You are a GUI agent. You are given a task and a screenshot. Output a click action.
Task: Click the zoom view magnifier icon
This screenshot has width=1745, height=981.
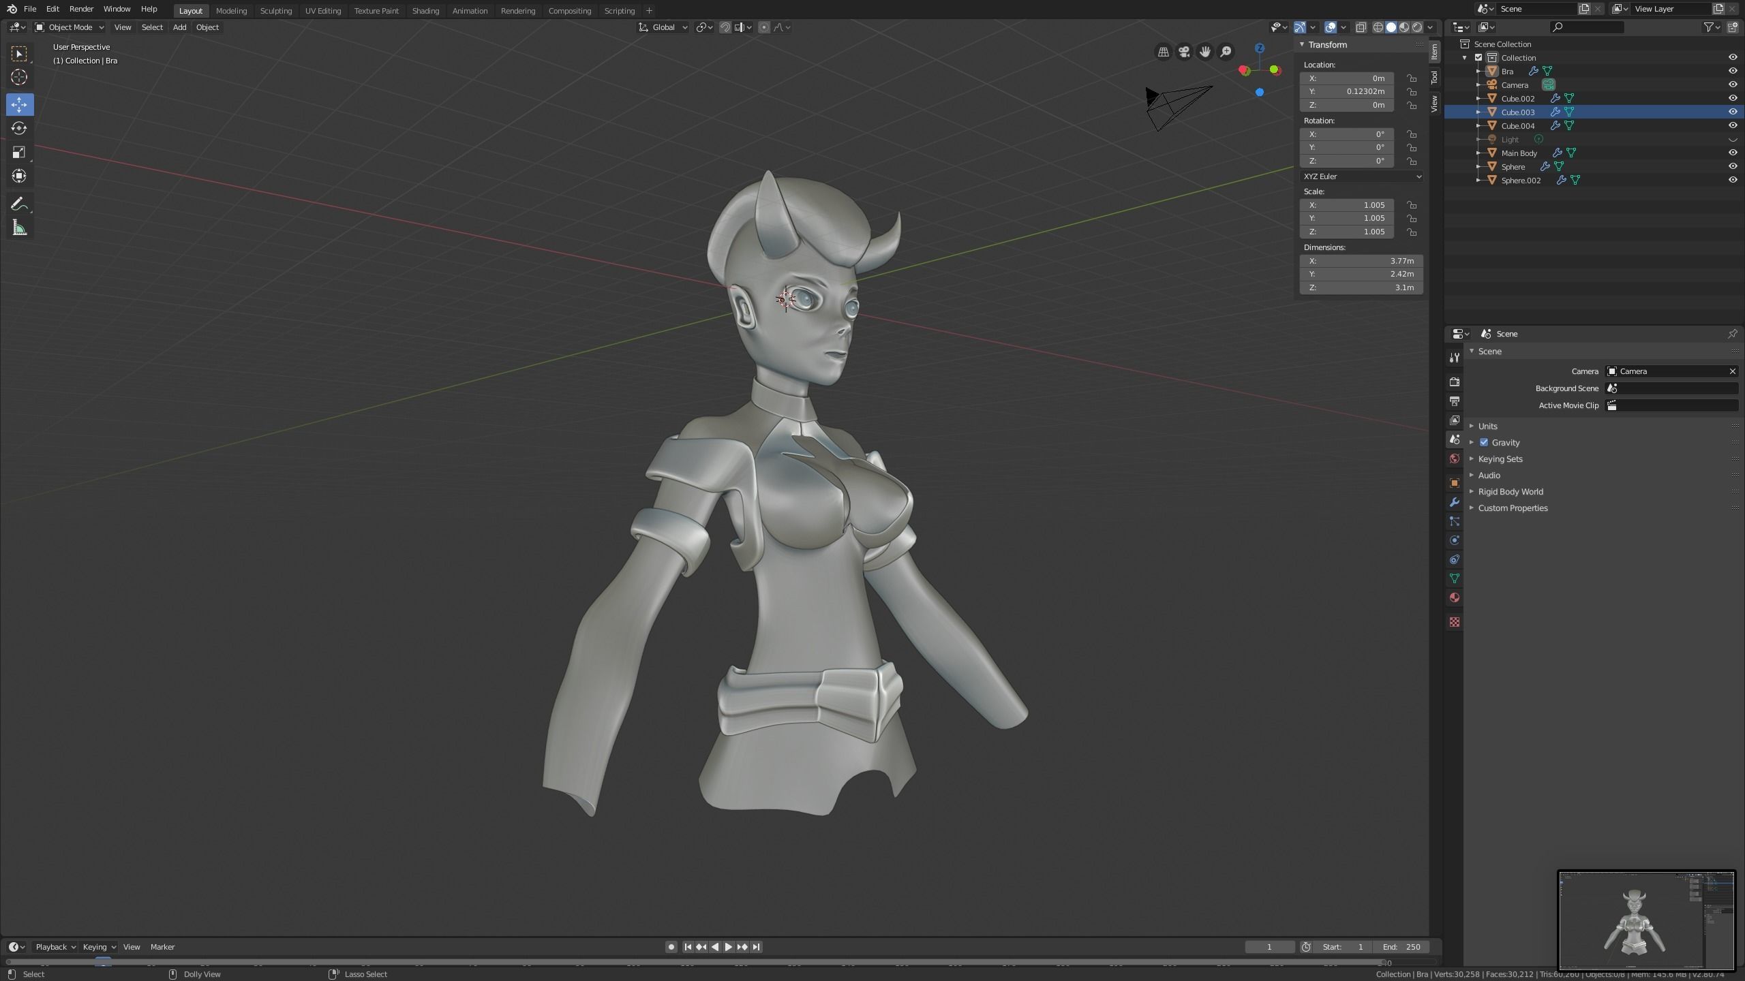pos(1226,52)
